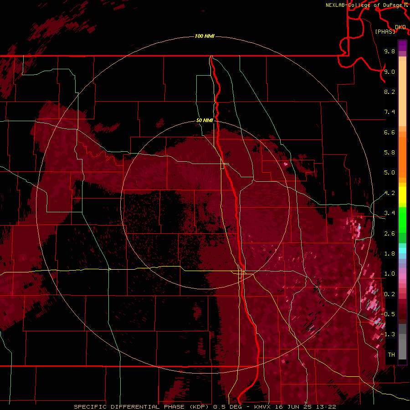410x410 pixels.
Task: Click the purple top of the color bar
Action: tap(402, 46)
